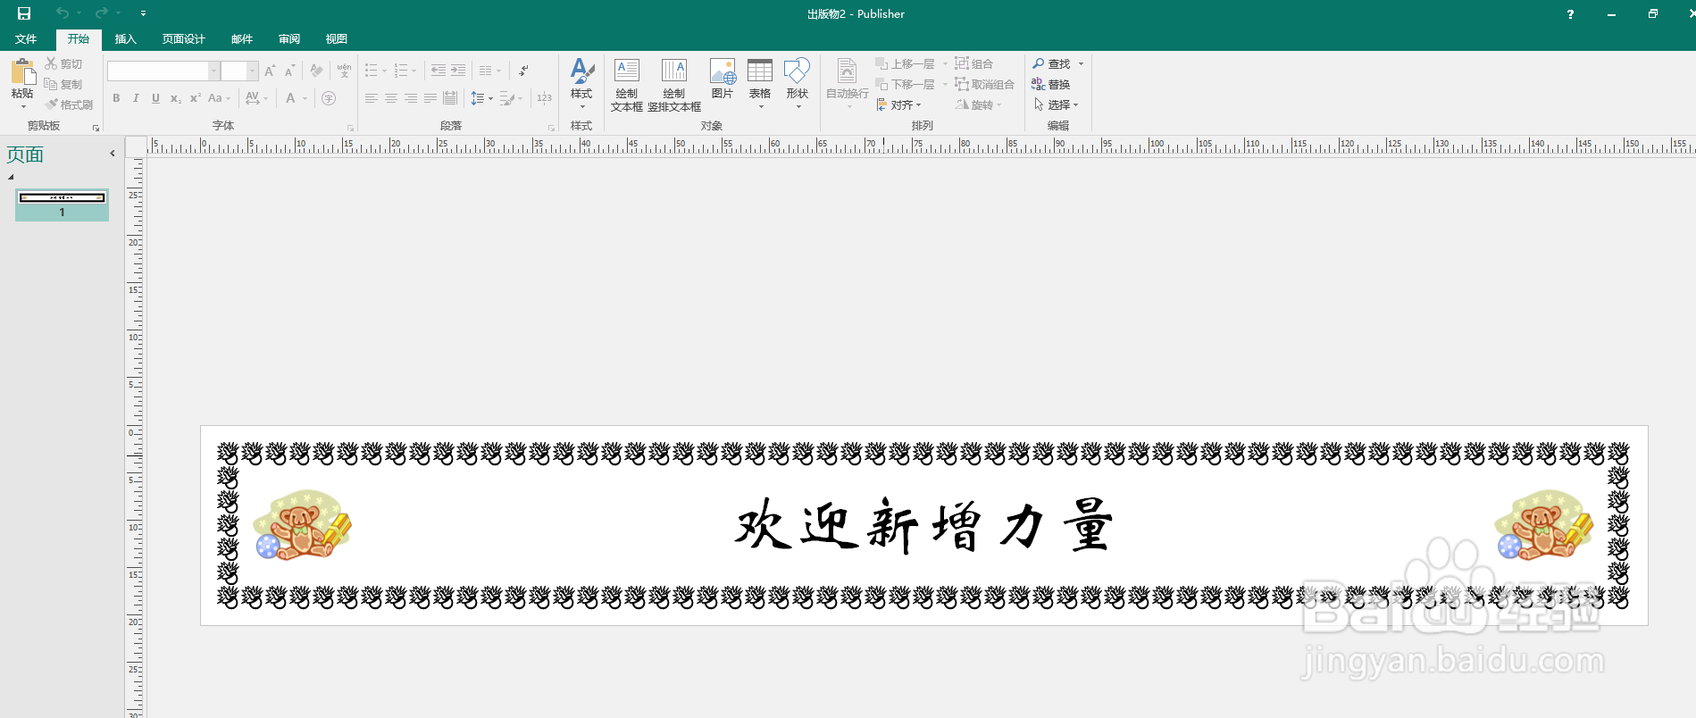Click the Replace (替换) tool
Image resolution: width=1696 pixels, height=718 pixels.
pos(1051,84)
